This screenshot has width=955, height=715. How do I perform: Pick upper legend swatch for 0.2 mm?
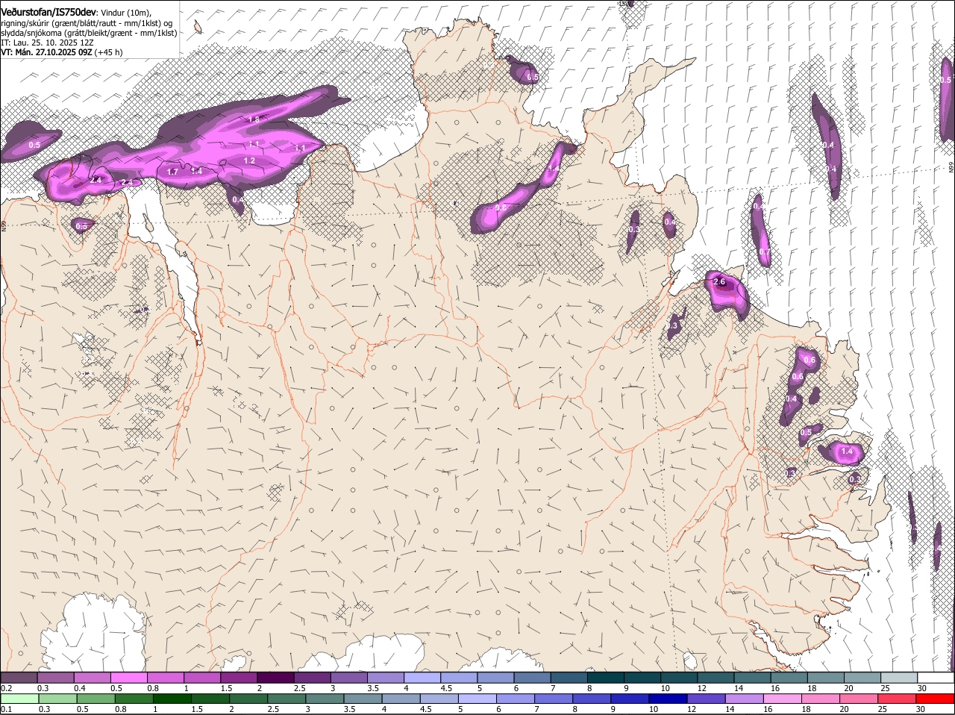tap(19, 677)
